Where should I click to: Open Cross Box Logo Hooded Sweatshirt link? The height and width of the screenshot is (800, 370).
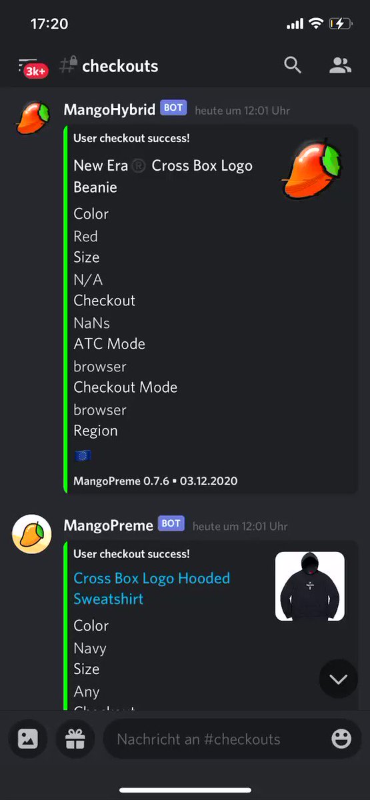(x=152, y=588)
